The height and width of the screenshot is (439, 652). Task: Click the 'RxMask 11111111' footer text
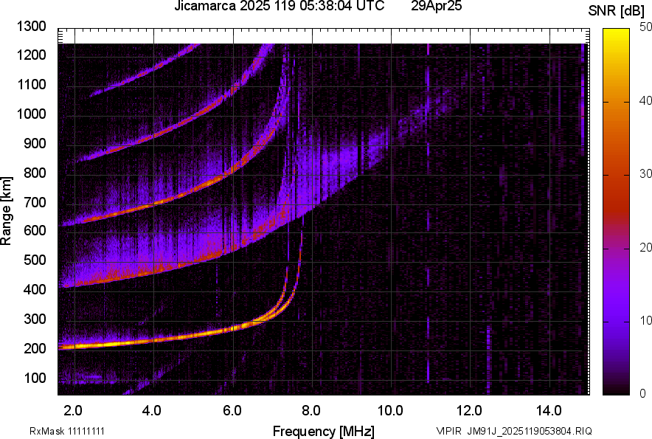point(67,431)
